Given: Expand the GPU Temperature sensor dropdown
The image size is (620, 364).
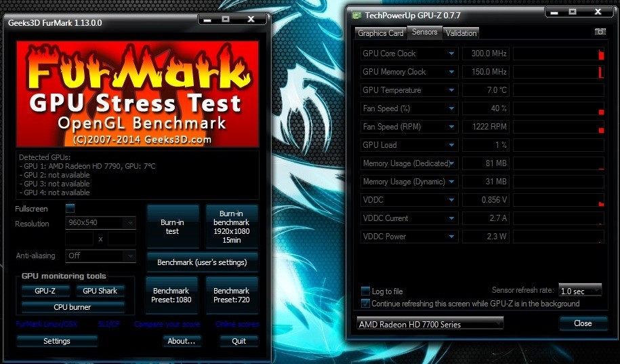Looking at the screenshot, I should pos(451,90).
